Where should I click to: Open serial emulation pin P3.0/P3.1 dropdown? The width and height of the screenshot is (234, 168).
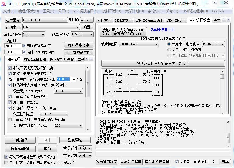pos(214,44)
